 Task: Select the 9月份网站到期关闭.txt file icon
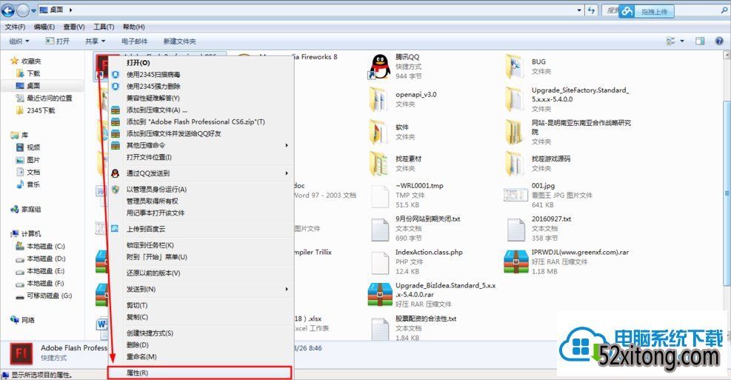pos(379,230)
